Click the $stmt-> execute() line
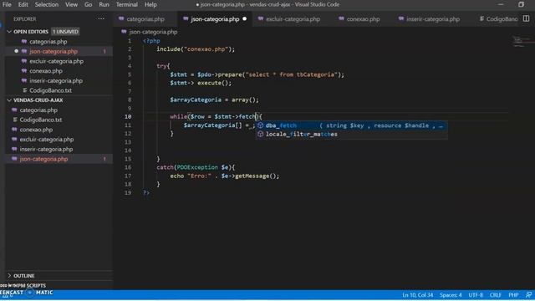535x301 pixels. (x=201, y=83)
